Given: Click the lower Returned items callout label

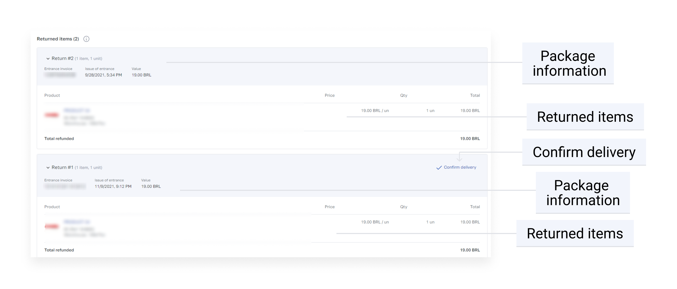Looking at the screenshot, I should [x=575, y=234].
